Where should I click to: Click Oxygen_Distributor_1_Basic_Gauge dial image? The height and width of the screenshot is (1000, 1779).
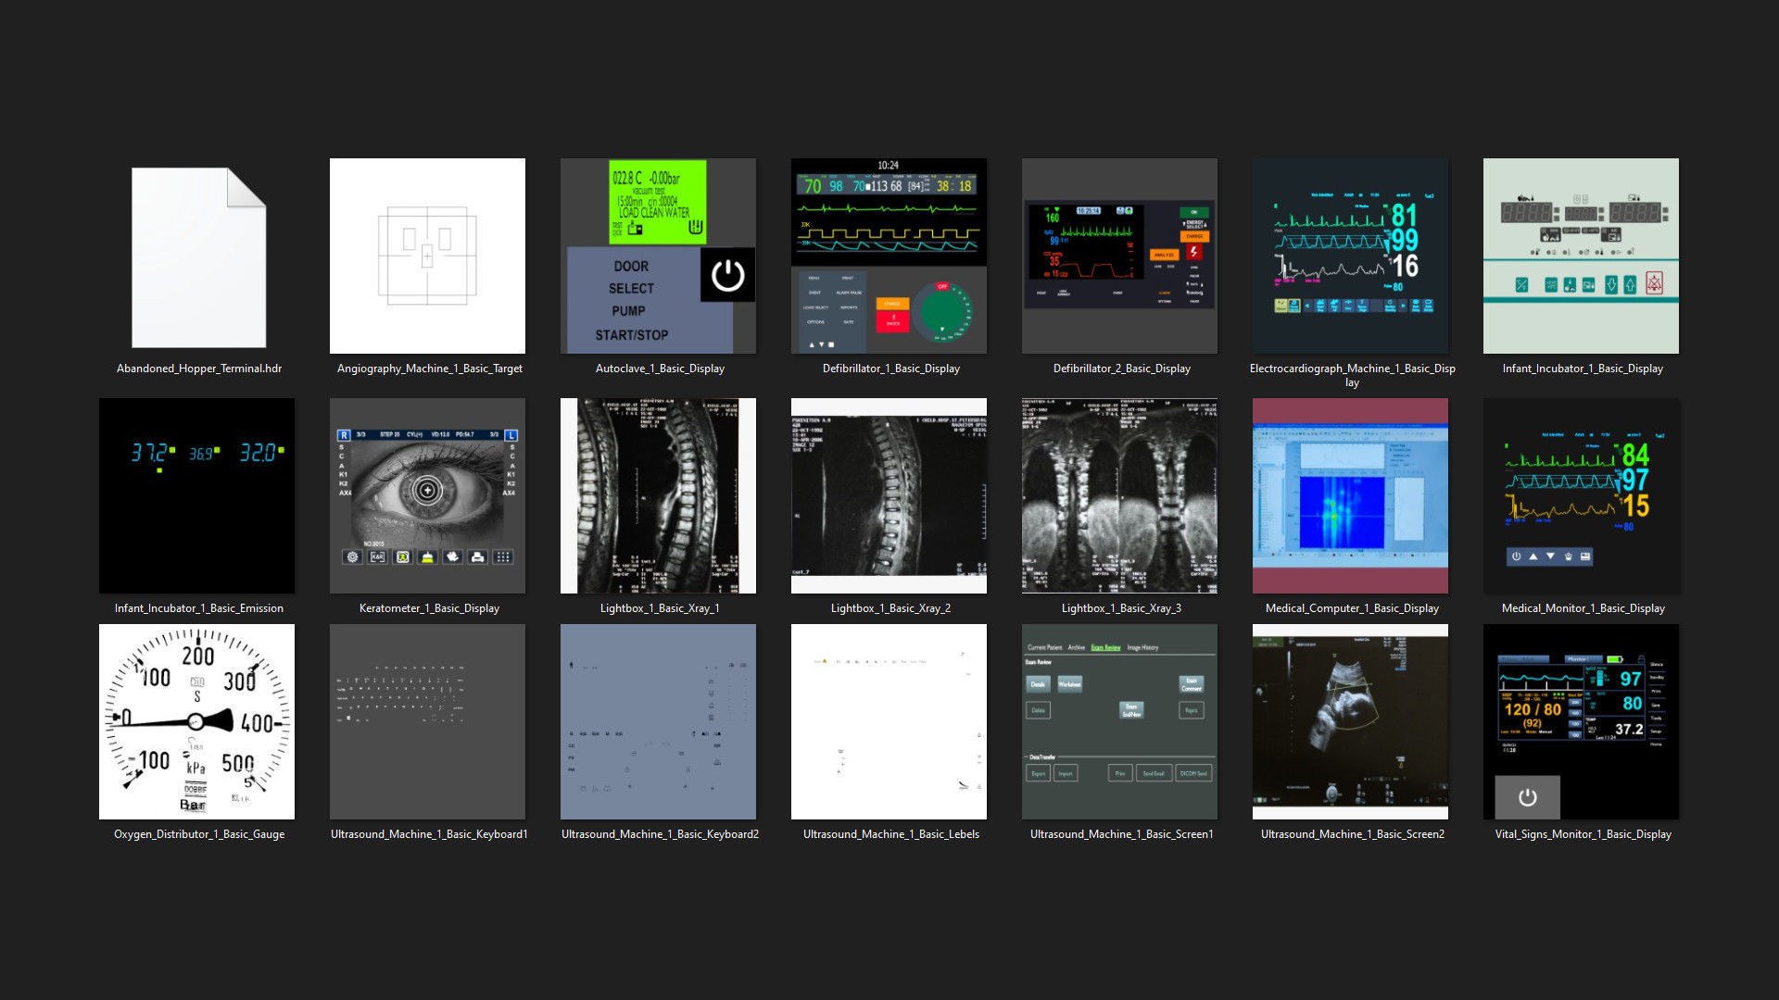(x=196, y=721)
